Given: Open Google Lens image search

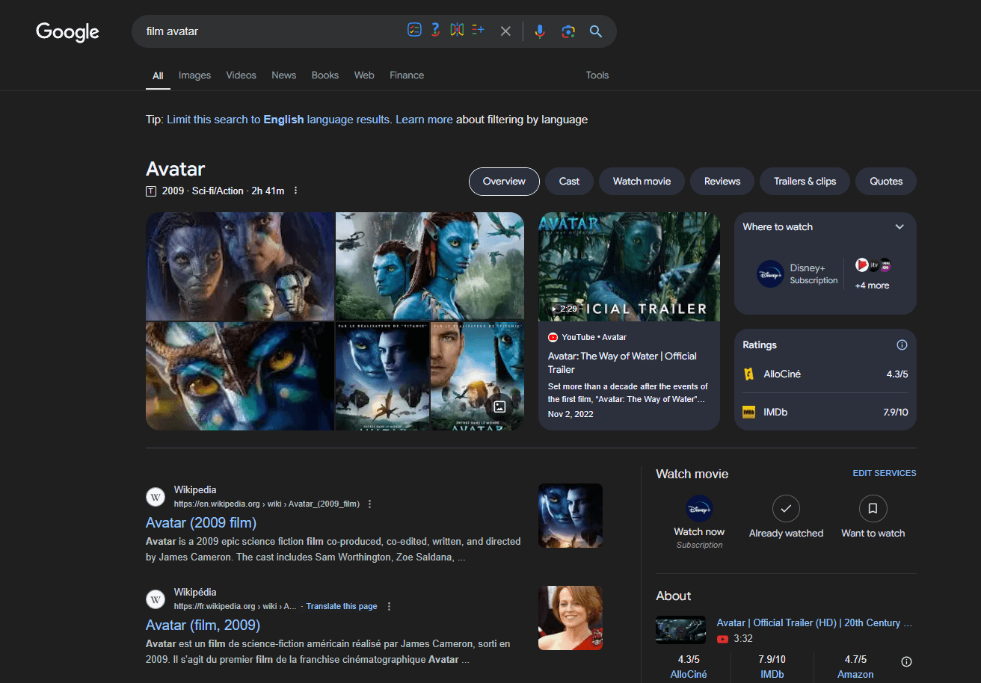Looking at the screenshot, I should coord(568,31).
